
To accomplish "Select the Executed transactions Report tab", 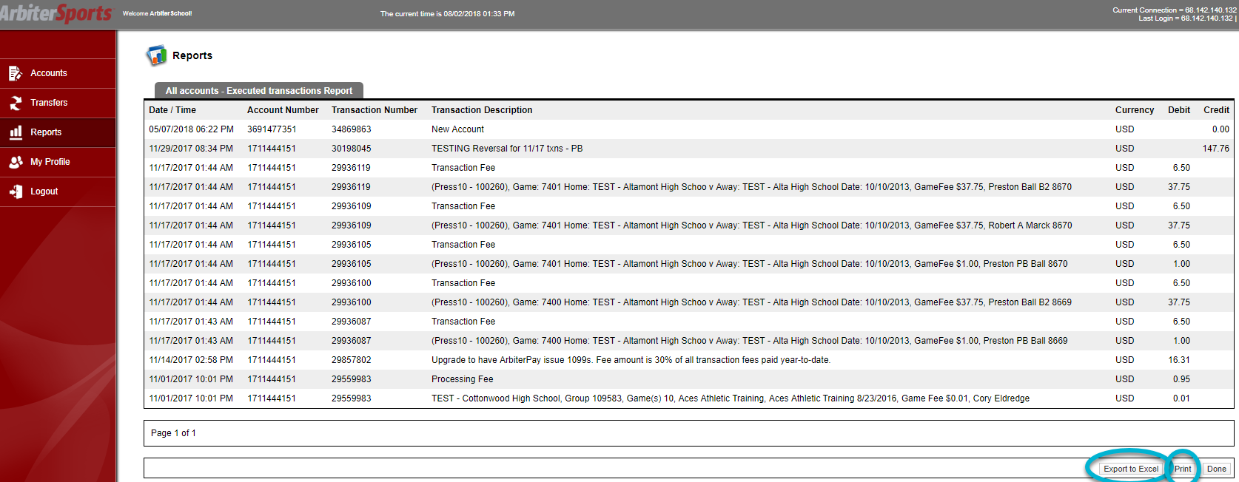I will click(259, 90).
